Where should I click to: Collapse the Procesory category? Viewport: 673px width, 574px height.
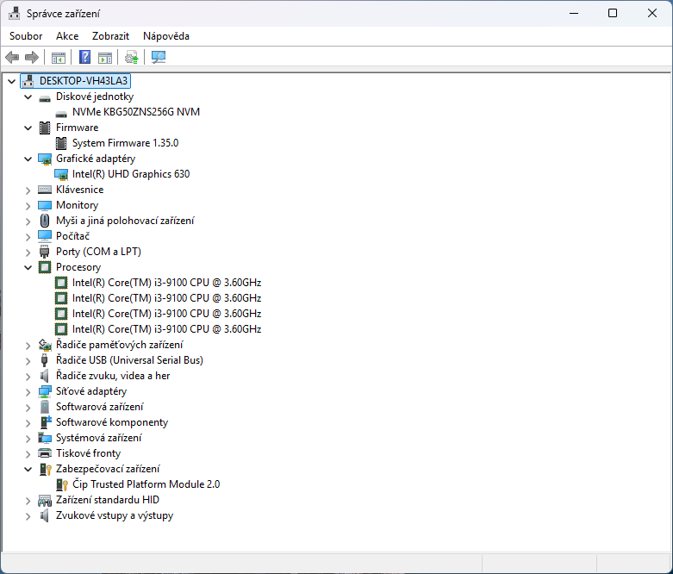[x=28, y=267]
